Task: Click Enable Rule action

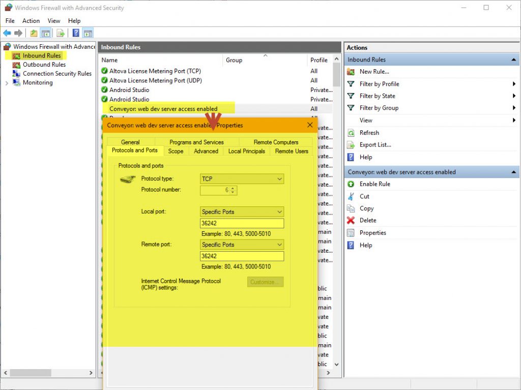Action: tap(375, 184)
